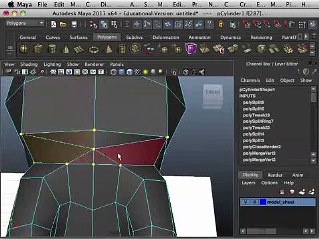Viewport: 319px width, 239px height.
Task: Select the polygon Plane shelf icon
Action: (x=79, y=49)
